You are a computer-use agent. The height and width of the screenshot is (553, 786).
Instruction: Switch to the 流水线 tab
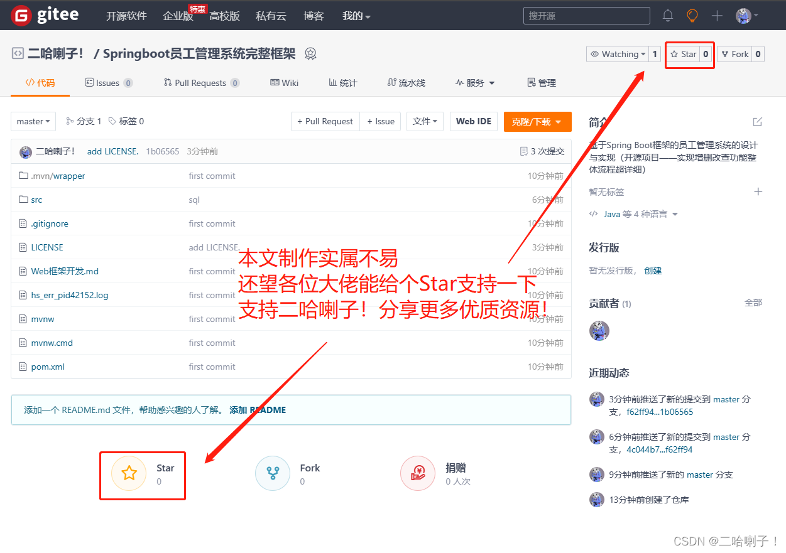point(407,83)
